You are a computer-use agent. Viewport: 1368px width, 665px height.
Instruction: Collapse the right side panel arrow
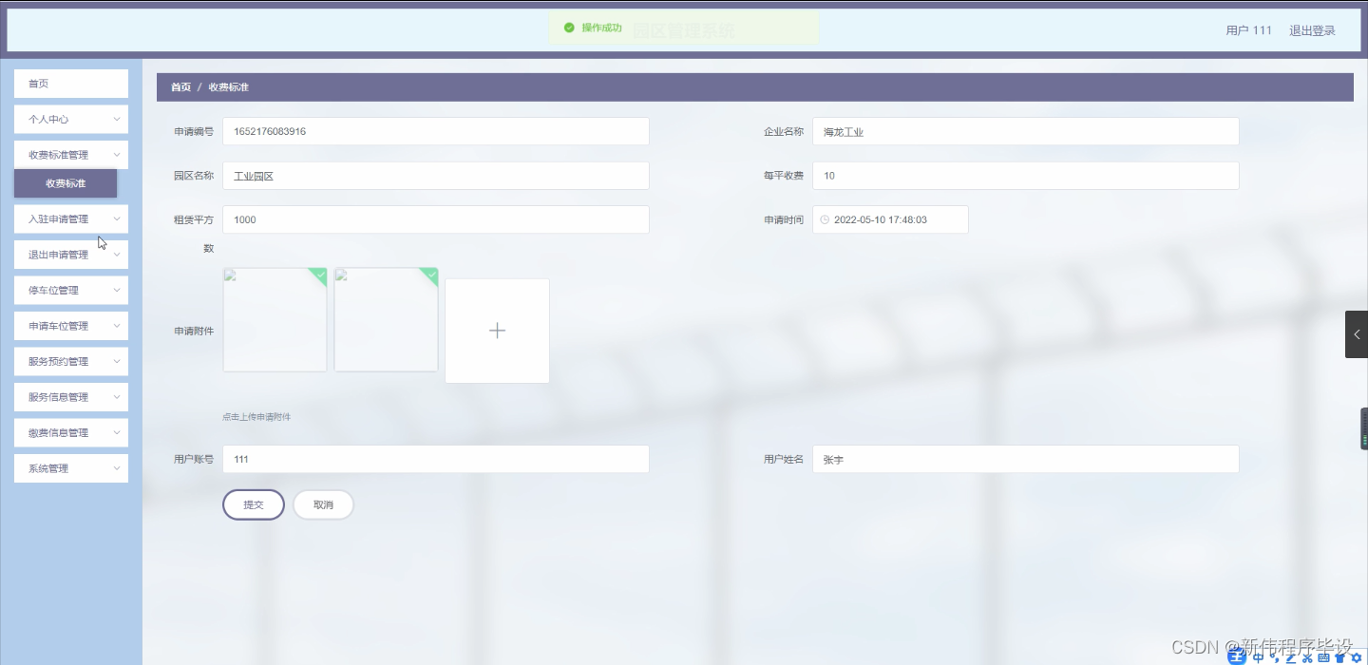pyautogui.click(x=1357, y=333)
